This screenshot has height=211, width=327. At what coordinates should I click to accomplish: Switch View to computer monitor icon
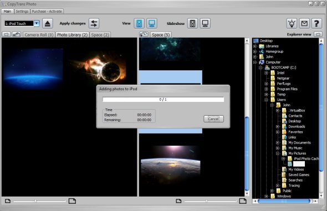click(x=152, y=23)
